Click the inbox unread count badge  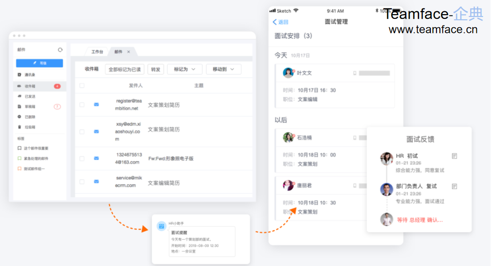57,86
